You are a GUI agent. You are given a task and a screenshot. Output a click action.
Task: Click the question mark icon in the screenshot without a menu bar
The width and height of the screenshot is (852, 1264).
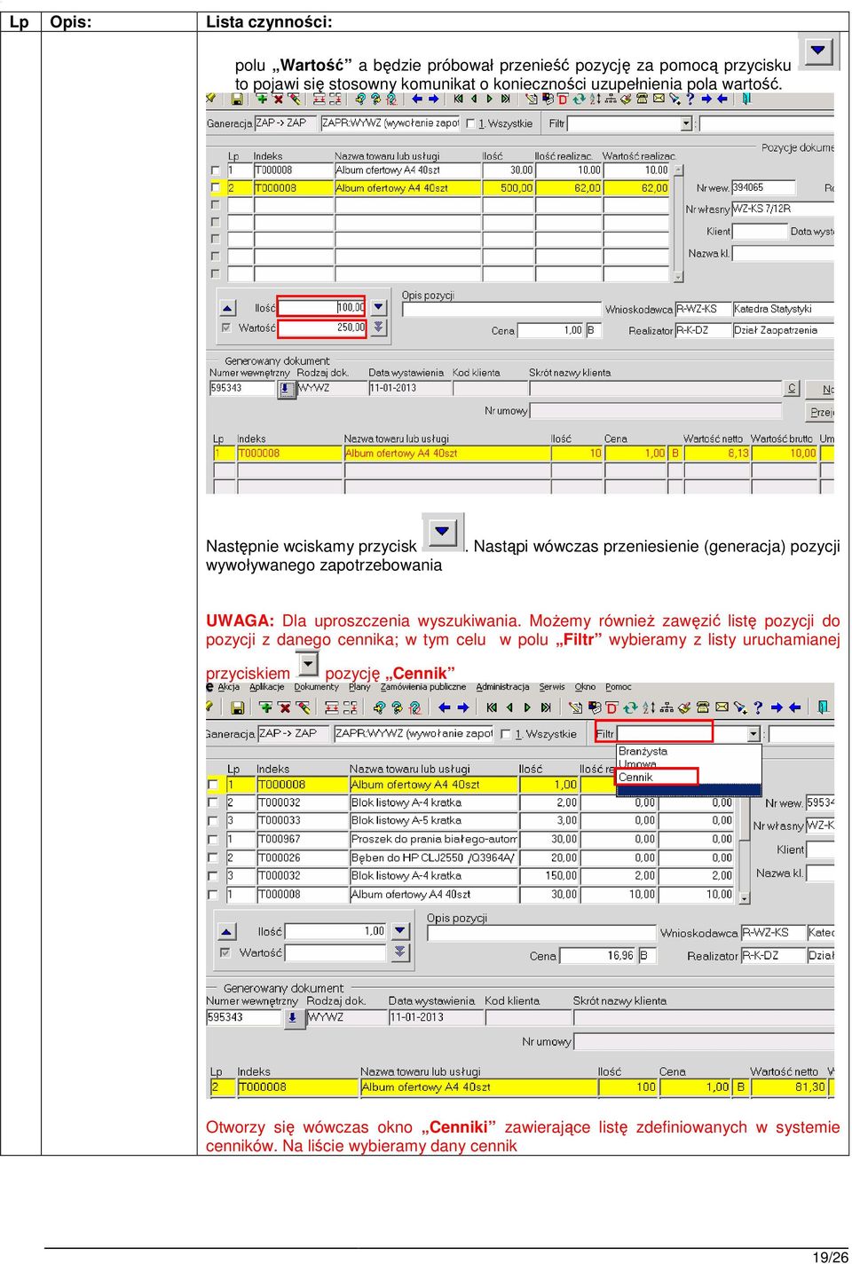point(690,99)
